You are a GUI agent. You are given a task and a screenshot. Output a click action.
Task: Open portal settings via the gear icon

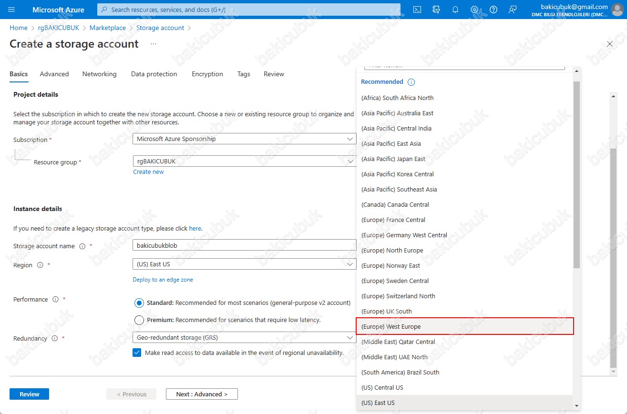474,10
